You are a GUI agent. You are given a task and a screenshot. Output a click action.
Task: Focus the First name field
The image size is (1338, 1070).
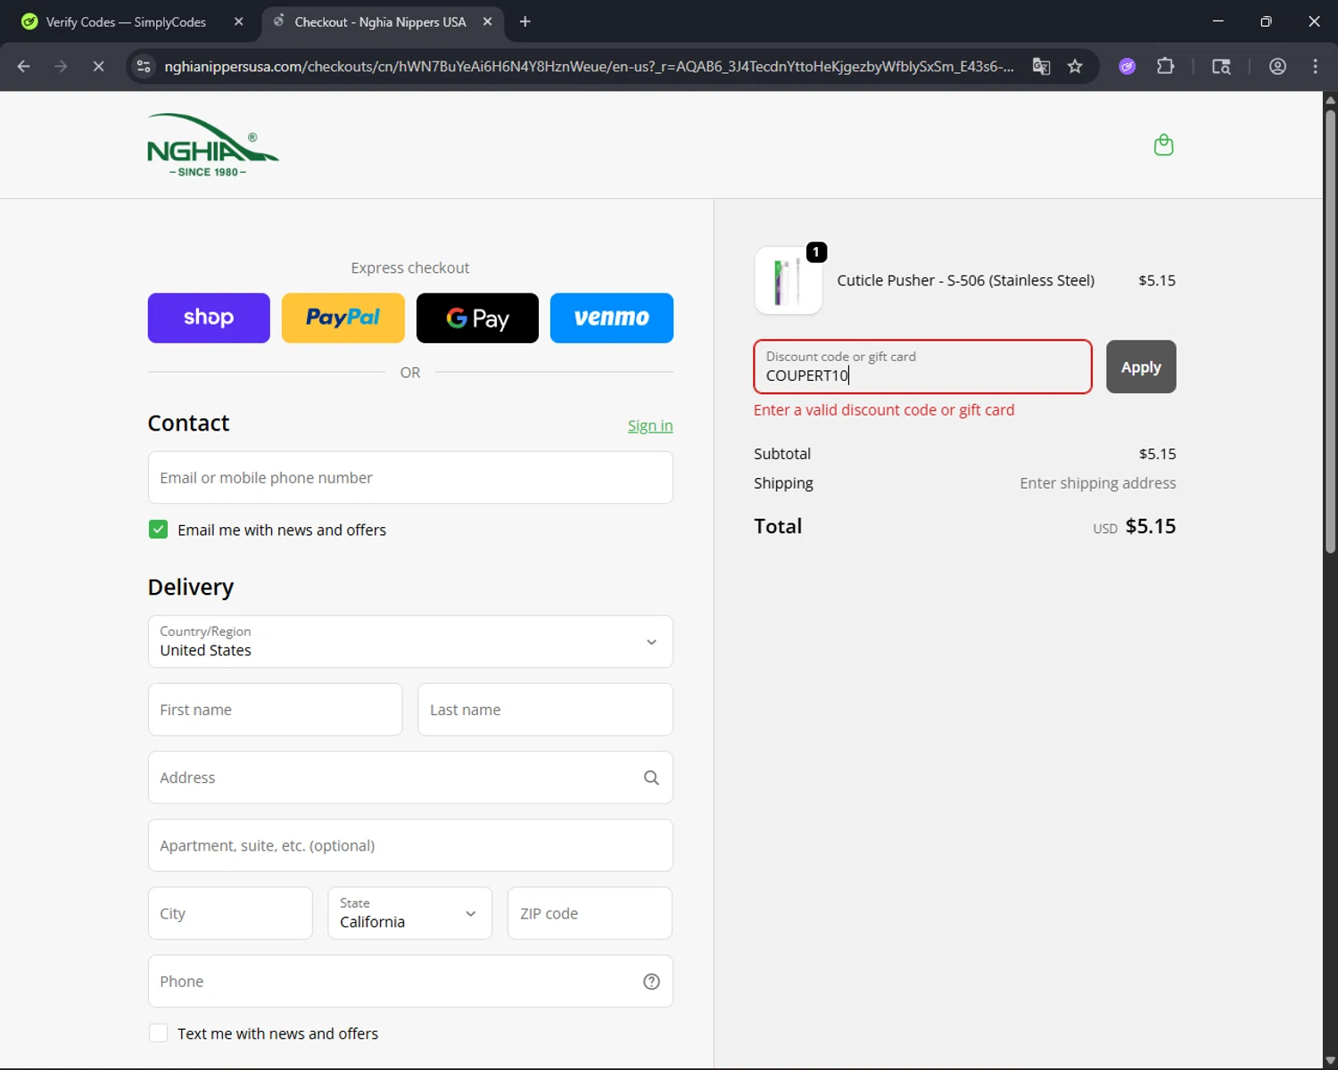click(x=275, y=710)
